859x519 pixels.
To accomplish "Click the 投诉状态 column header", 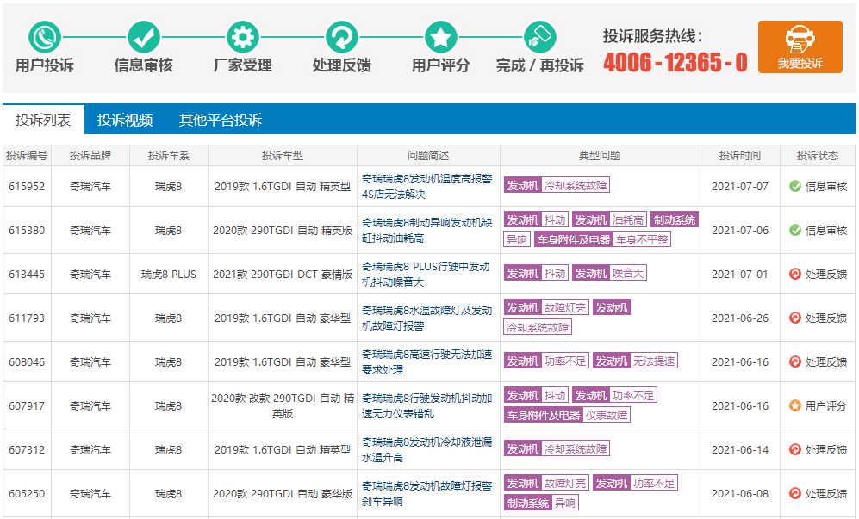I will (x=818, y=156).
